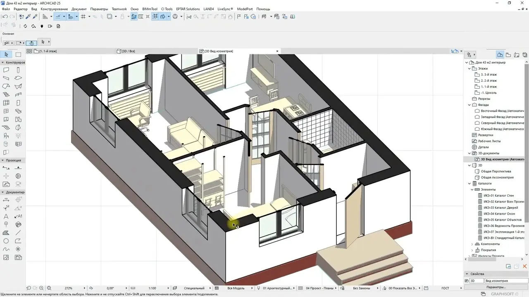
Task: Toggle the grid snap icon in toolbar
Action: point(83,16)
